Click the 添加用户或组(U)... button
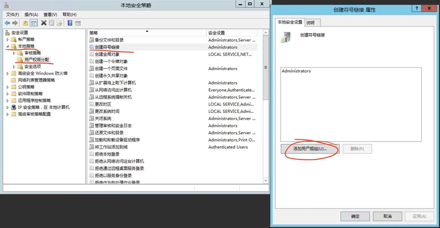The width and height of the screenshot is (440, 228). pos(310,149)
